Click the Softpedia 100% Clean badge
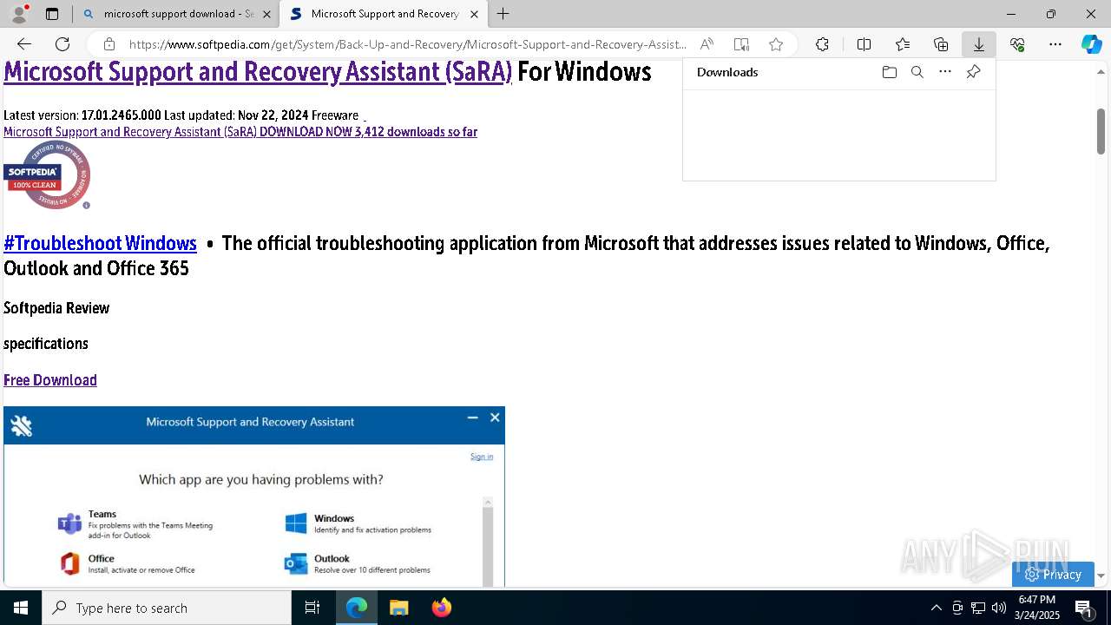 (47, 174)
